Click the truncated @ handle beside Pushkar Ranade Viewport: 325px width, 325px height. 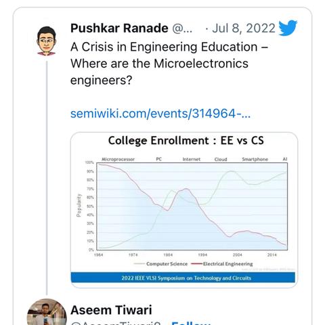tap(182, 28)
